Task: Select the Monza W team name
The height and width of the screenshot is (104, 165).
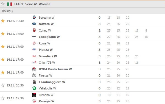Action: tap(46, 50)
